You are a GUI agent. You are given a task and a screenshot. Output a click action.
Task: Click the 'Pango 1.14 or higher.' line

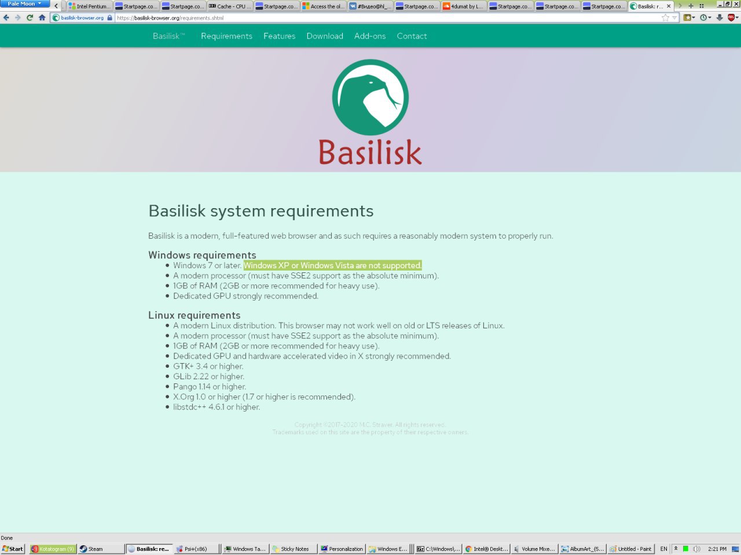210,387
